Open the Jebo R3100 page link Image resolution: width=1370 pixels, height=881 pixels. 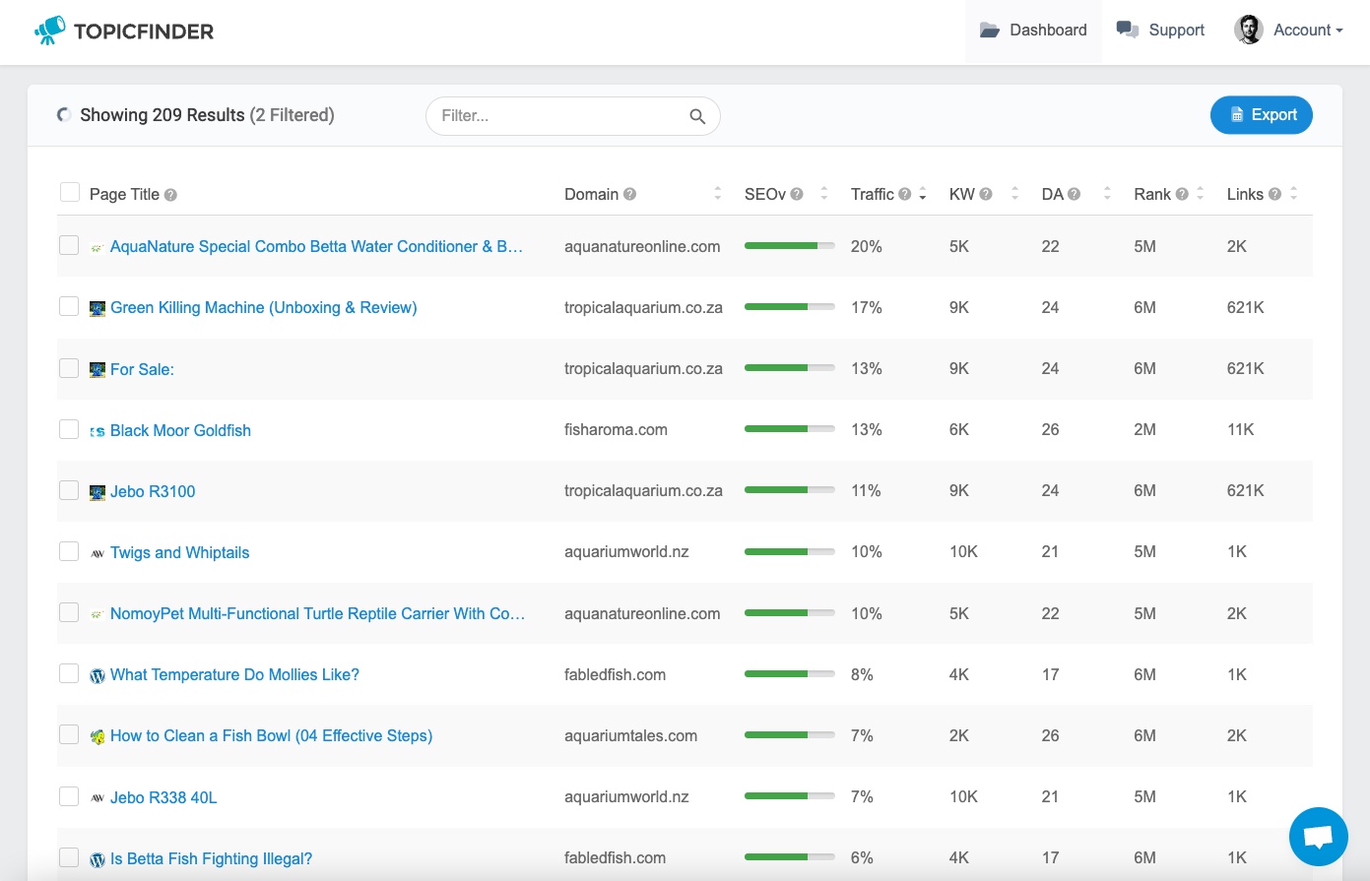click(x=153, y=491)
